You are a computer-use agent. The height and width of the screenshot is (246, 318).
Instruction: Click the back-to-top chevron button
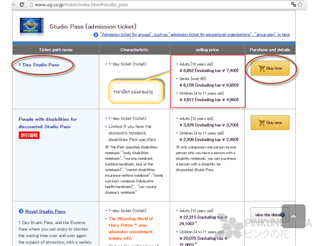coord(293,216)
